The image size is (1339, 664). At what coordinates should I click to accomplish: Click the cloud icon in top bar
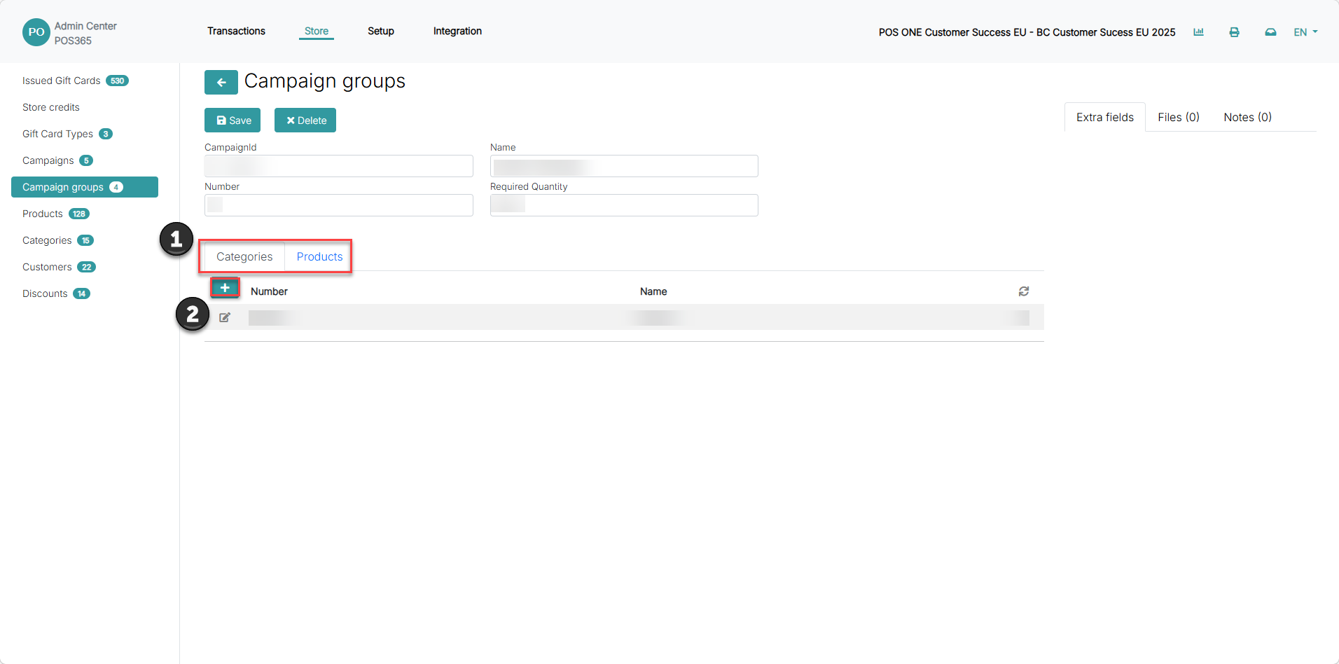[1270, 32]
